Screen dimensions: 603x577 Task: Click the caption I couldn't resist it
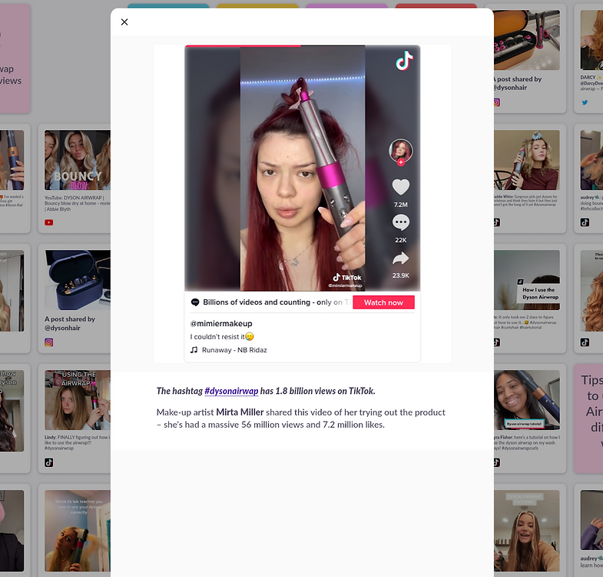click(x=222, y=337)
